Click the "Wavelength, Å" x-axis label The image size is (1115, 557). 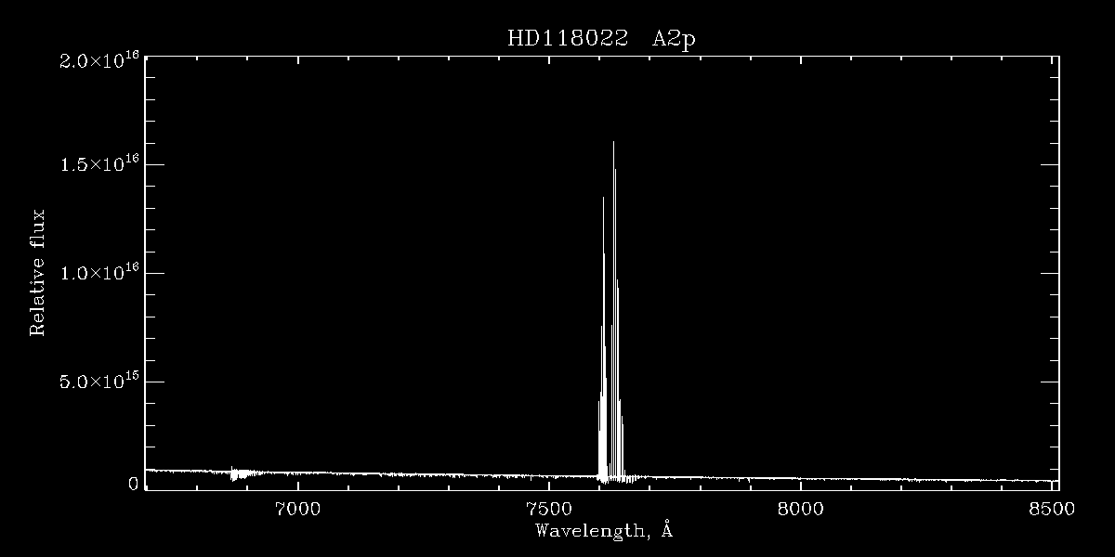coord(603,531)
